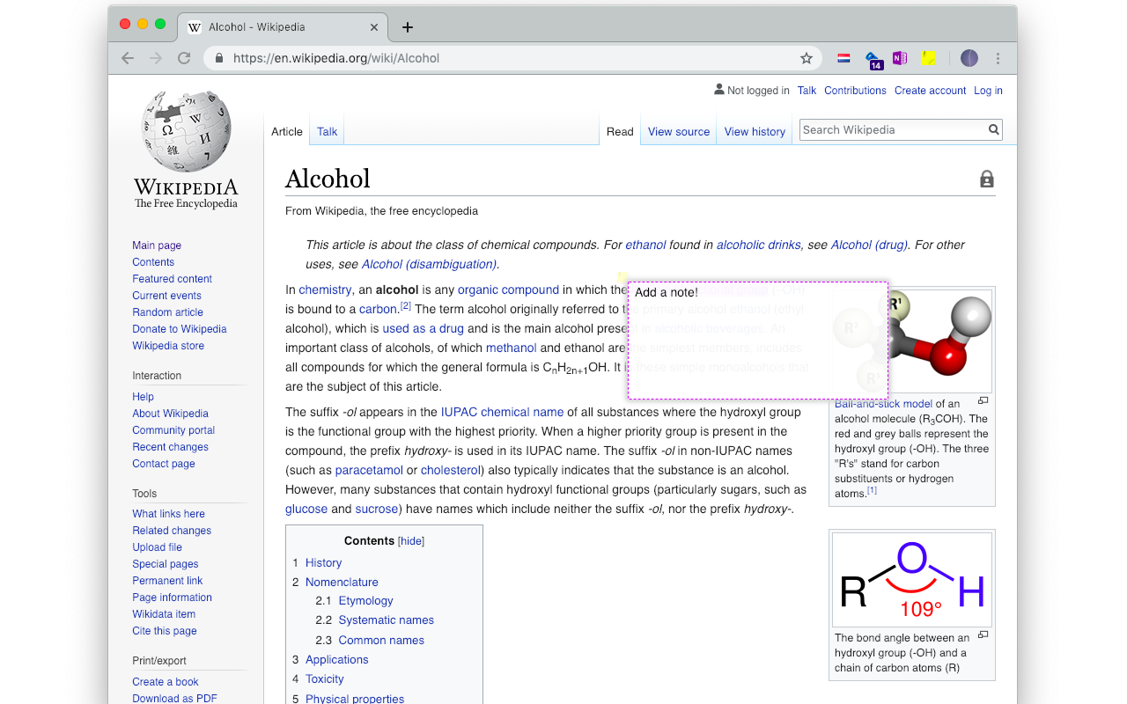Click the search magnifier icon
This screenshot has height=704, width=1127.
(993, 129)
